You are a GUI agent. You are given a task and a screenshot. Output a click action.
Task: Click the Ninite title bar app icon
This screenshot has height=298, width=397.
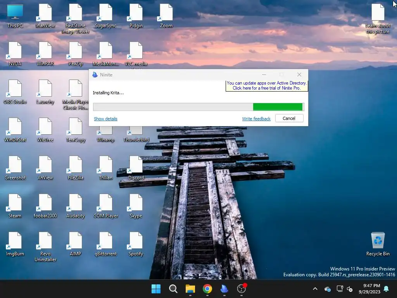click(95, 75)
